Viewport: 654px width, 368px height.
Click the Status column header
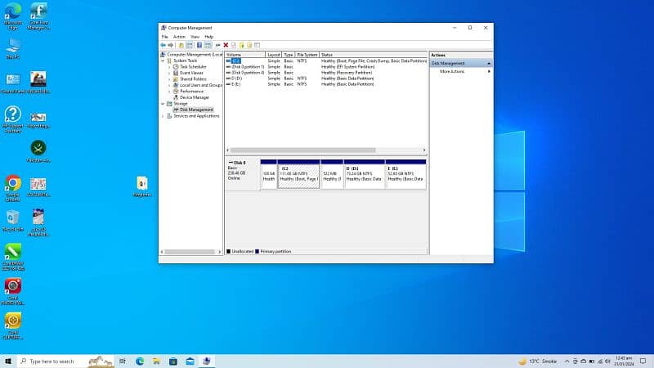pyautogui.click(x=327, y=54)
